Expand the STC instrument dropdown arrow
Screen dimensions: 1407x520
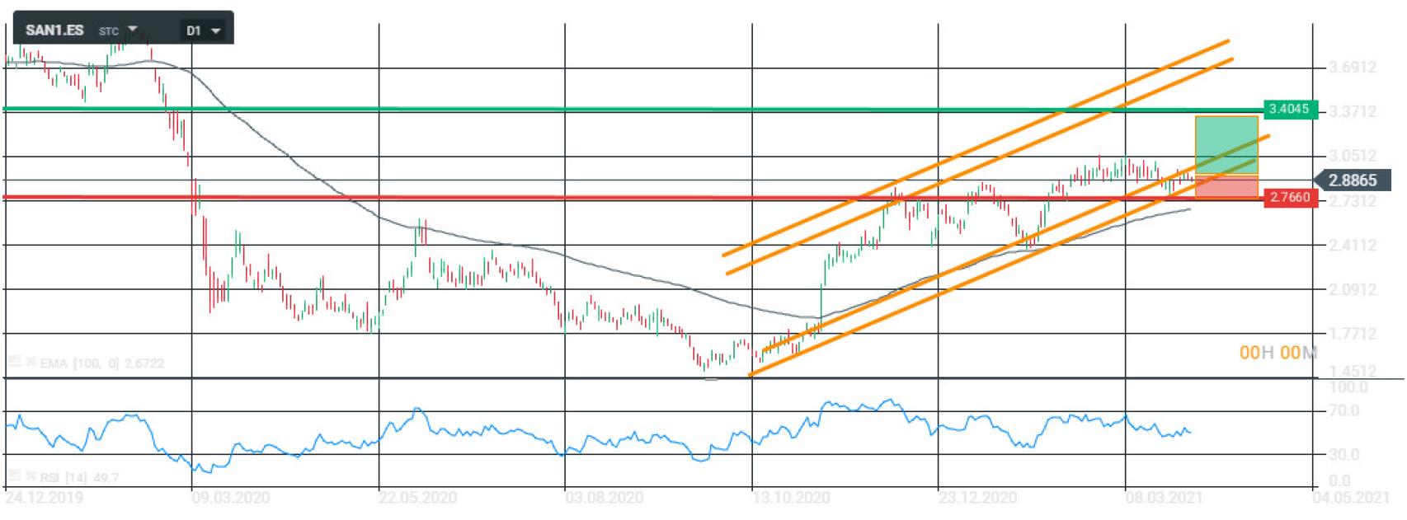click(132, 29)
